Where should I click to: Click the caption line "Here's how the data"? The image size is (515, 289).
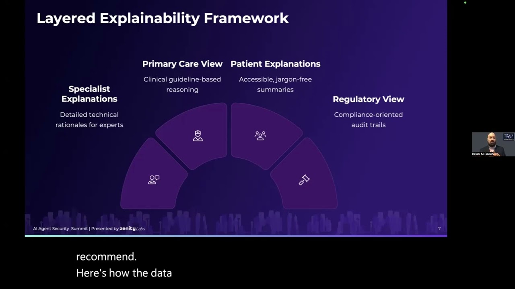click(x=124, y=273)
